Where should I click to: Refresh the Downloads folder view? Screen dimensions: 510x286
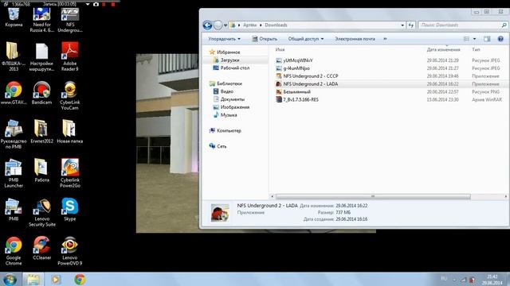[x=411, y=25]
